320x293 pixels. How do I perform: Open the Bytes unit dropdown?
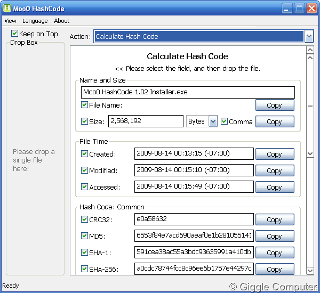click(213, 121)
